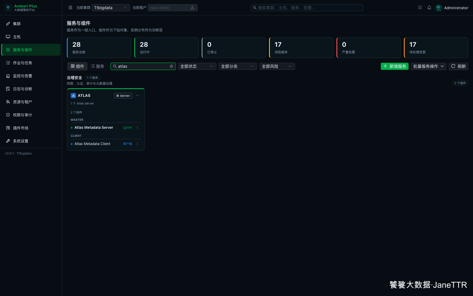This screenshot has width=473, height=296.
Task: Open the 当前集群 Ttbigdata dropdown
Action: tap(111, 8)
